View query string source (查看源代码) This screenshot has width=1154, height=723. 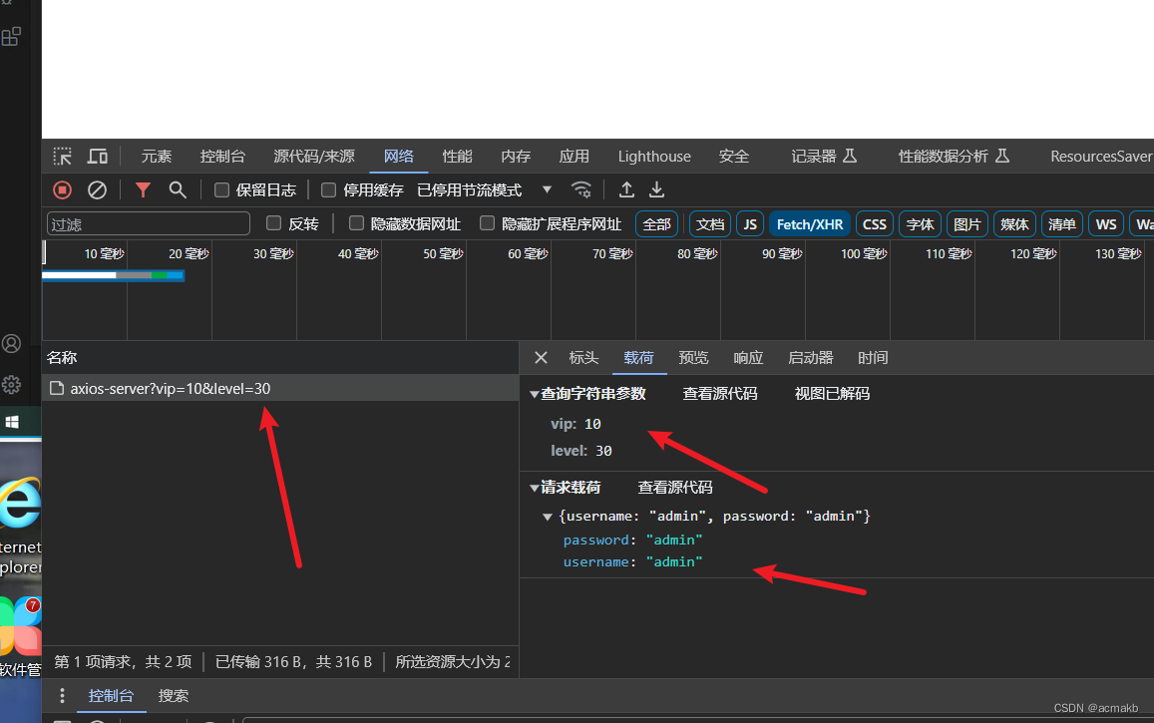(720, 394)
